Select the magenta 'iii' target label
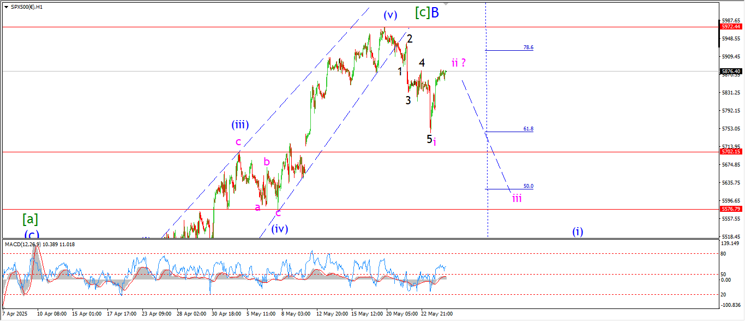This screenshot has width=745, height=321. 516,198
